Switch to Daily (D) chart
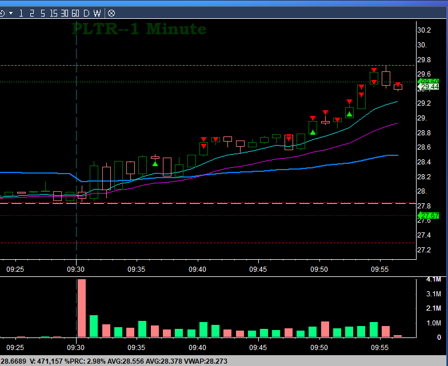 (x=86, y=13)
